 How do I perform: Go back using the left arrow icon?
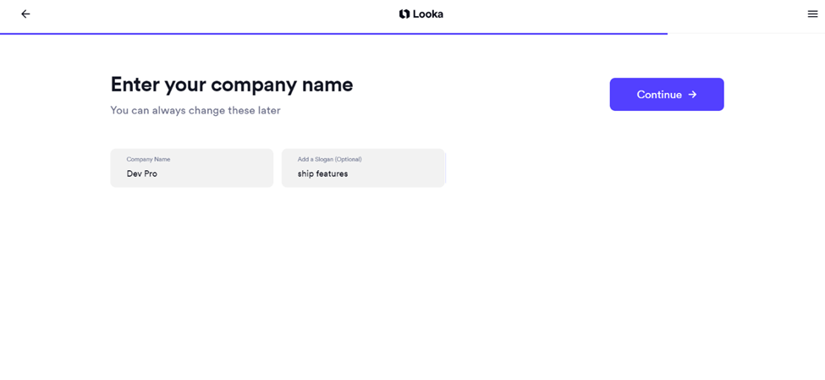pyautogui.click(x=25, y=14)
